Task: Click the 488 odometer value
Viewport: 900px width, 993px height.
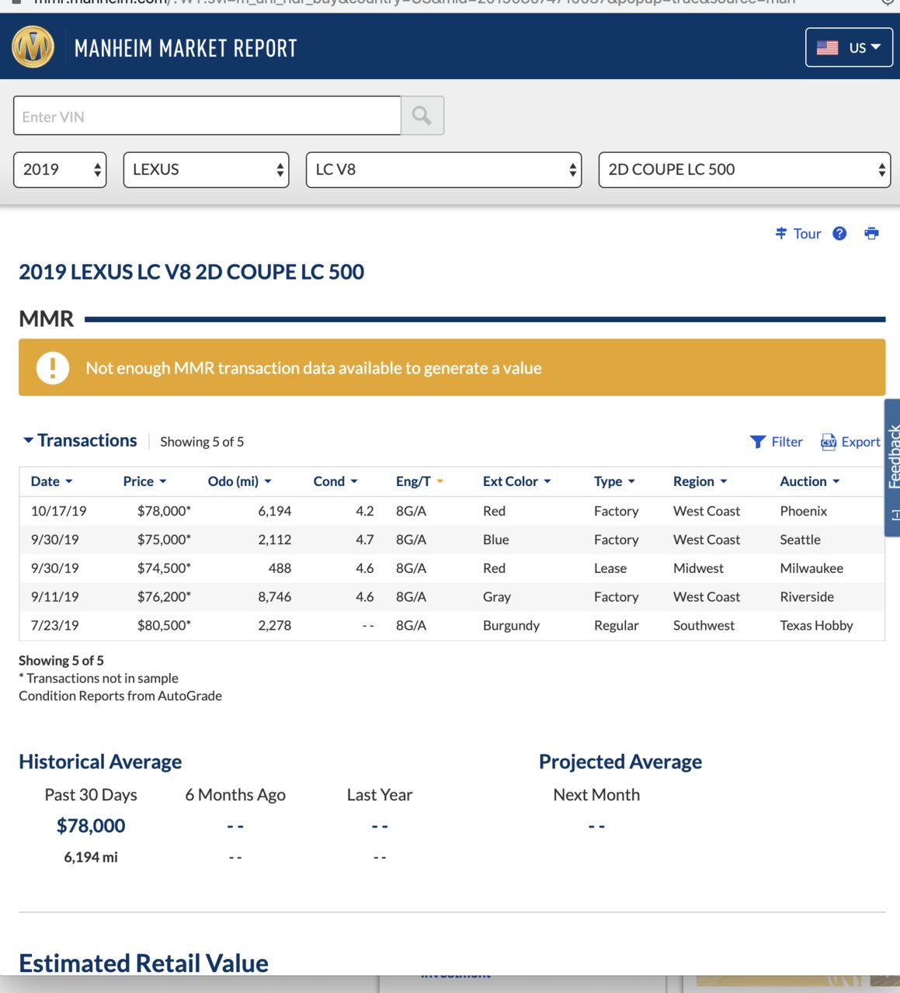Action: click(x=280, y=568)
